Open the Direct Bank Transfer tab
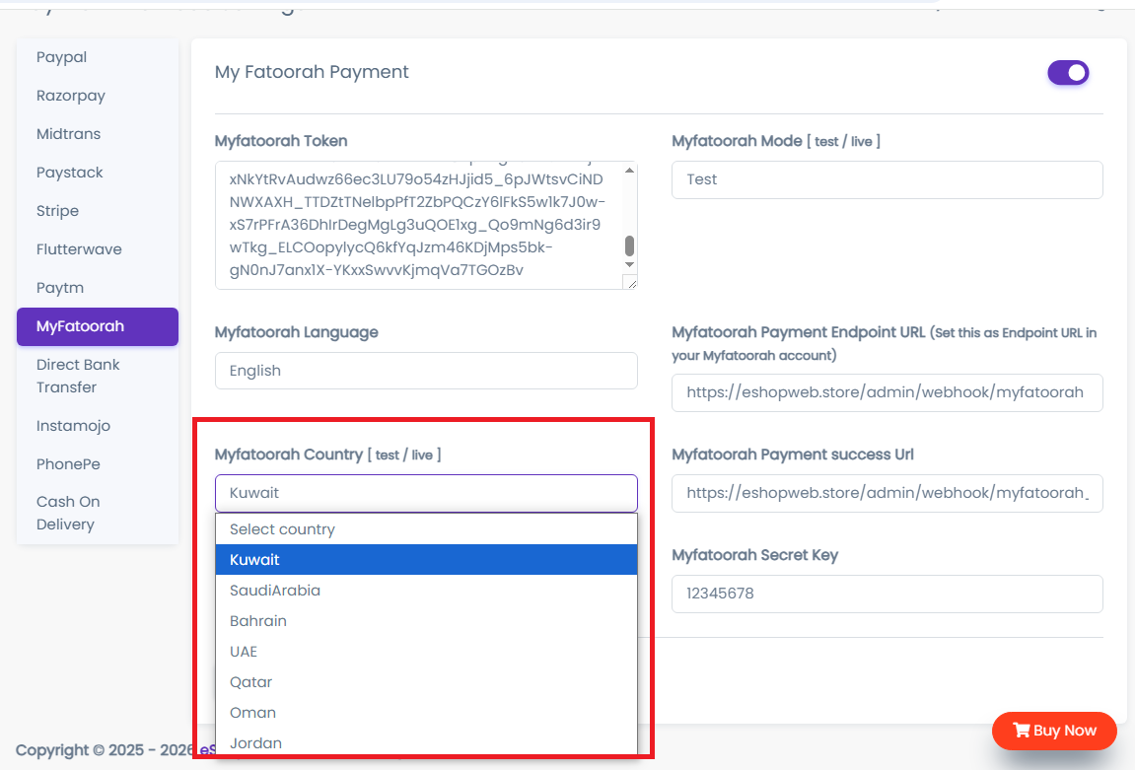This screenshot has height=770, width=1135. point(78,376)
